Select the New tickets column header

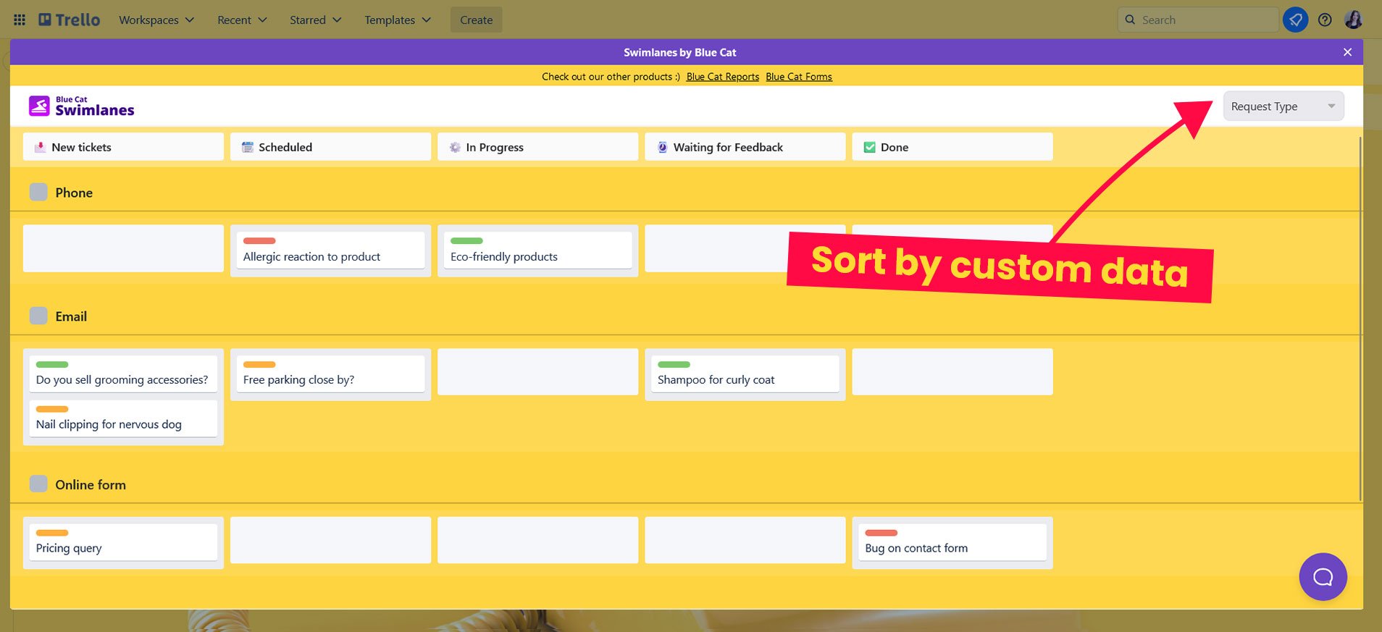(123, 147)
